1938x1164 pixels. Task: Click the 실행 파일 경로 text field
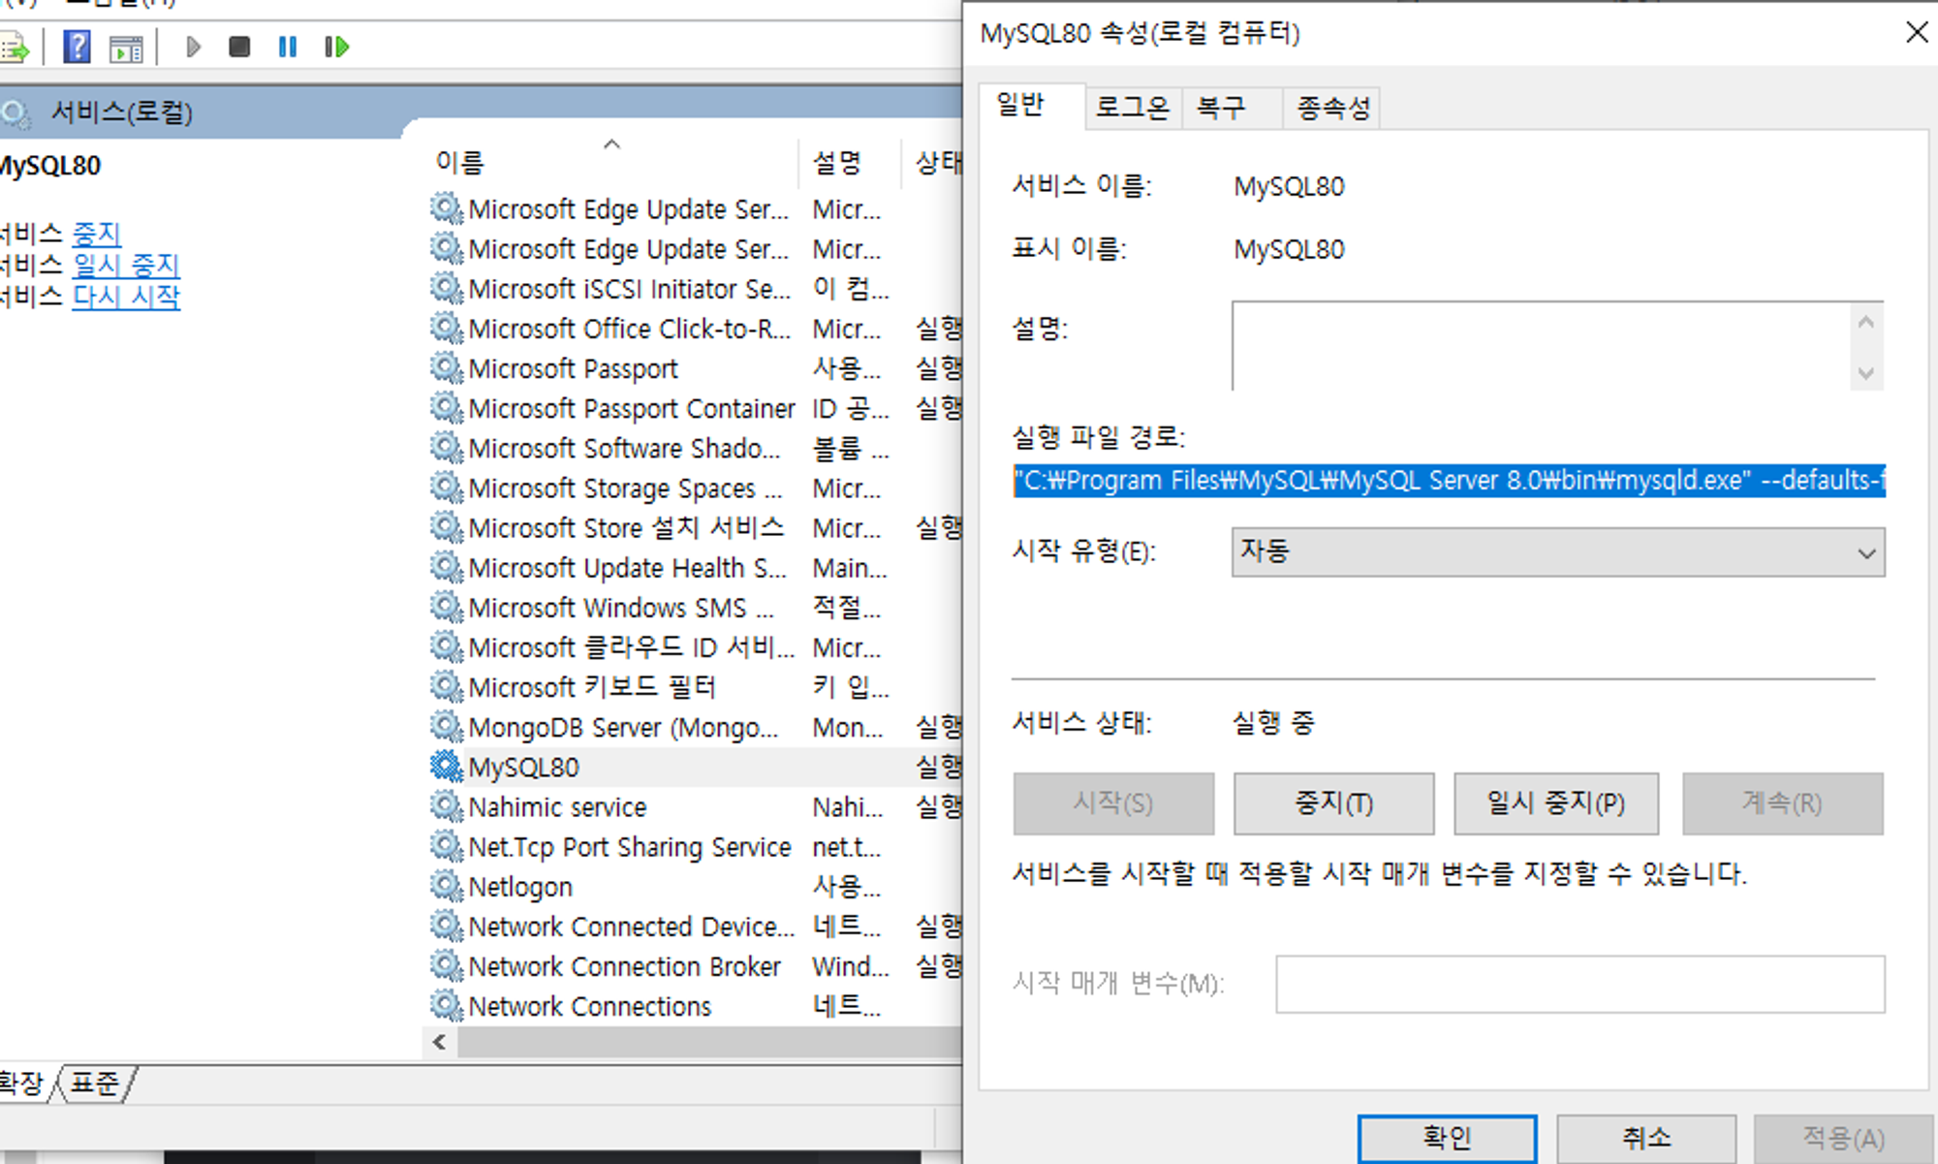[x=1448, y=481]
